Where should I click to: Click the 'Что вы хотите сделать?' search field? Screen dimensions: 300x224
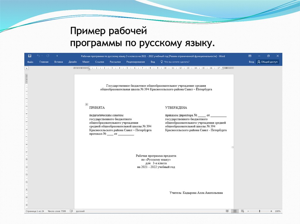[176, 62]
